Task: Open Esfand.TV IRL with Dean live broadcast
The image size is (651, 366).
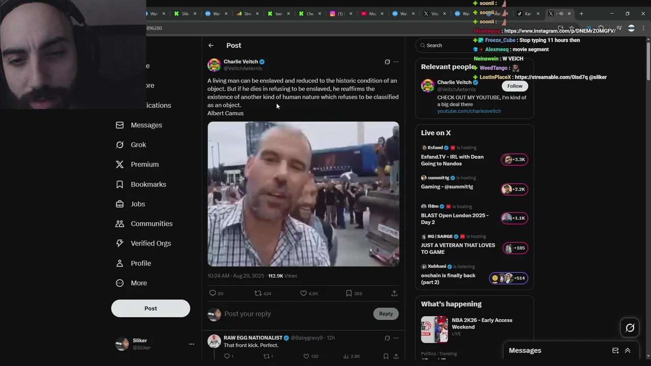Action: (475, 156)
